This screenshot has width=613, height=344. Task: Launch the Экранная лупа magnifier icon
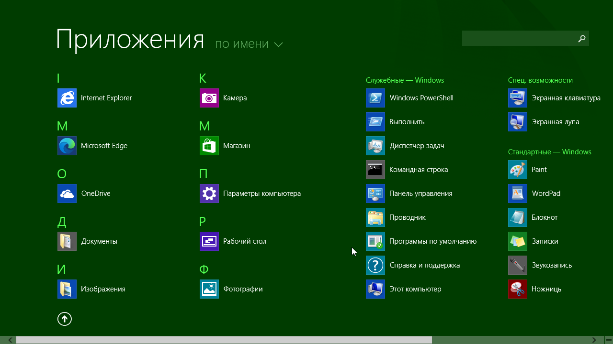pos(518,122)
